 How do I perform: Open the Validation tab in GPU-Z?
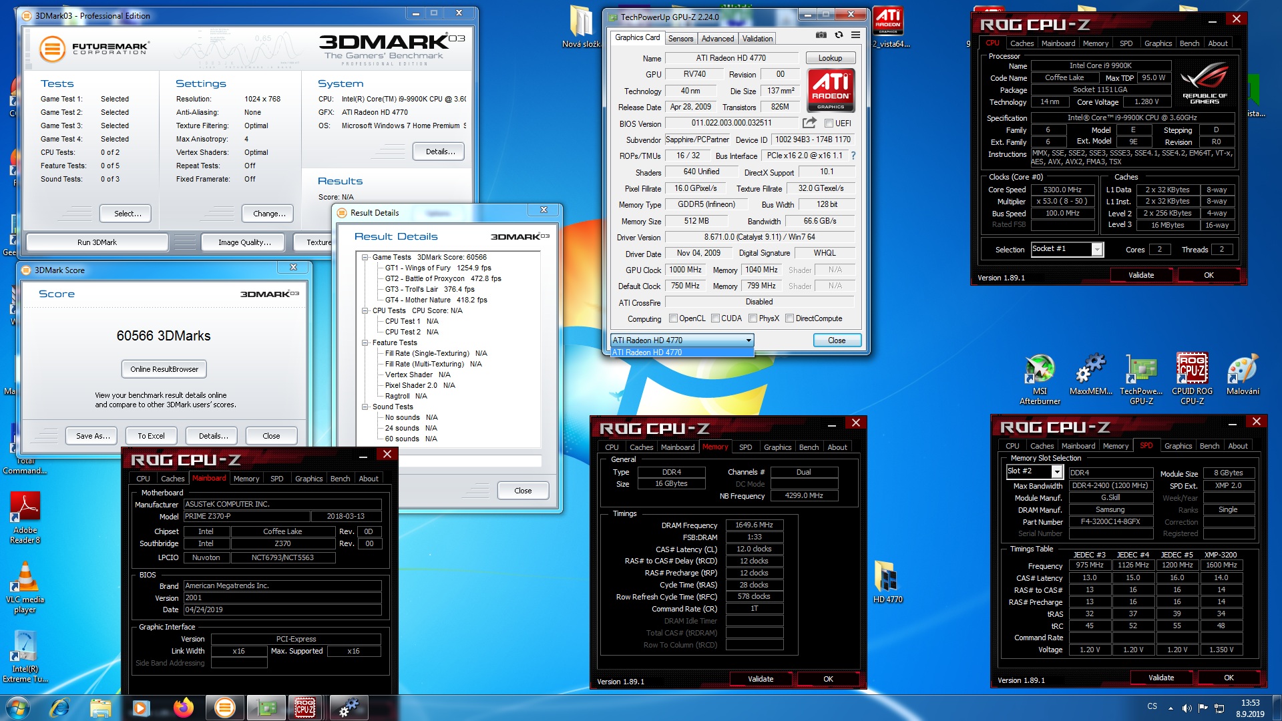pyautogui.click(x=757, y=39)
